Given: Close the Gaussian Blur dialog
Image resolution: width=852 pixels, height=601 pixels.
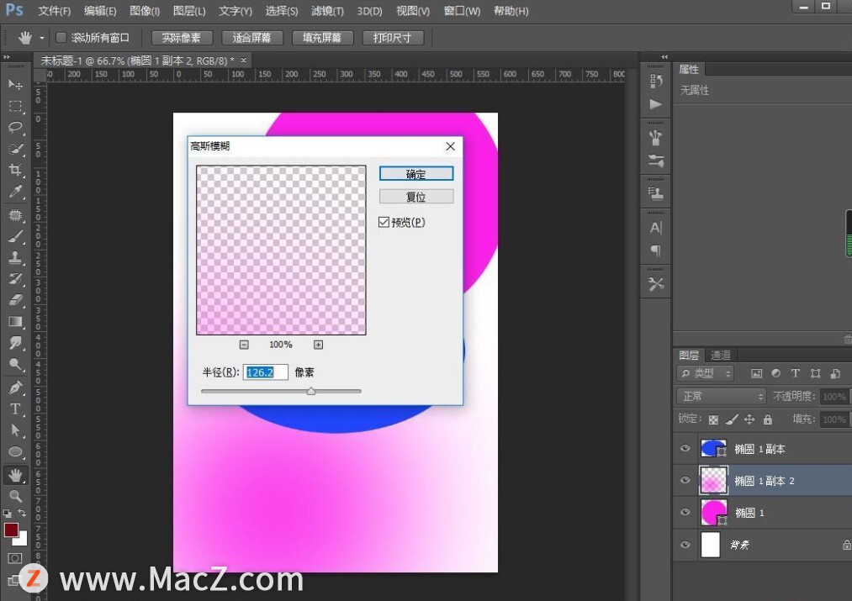Looking at the screenshot, I should (x=451, y=146).
